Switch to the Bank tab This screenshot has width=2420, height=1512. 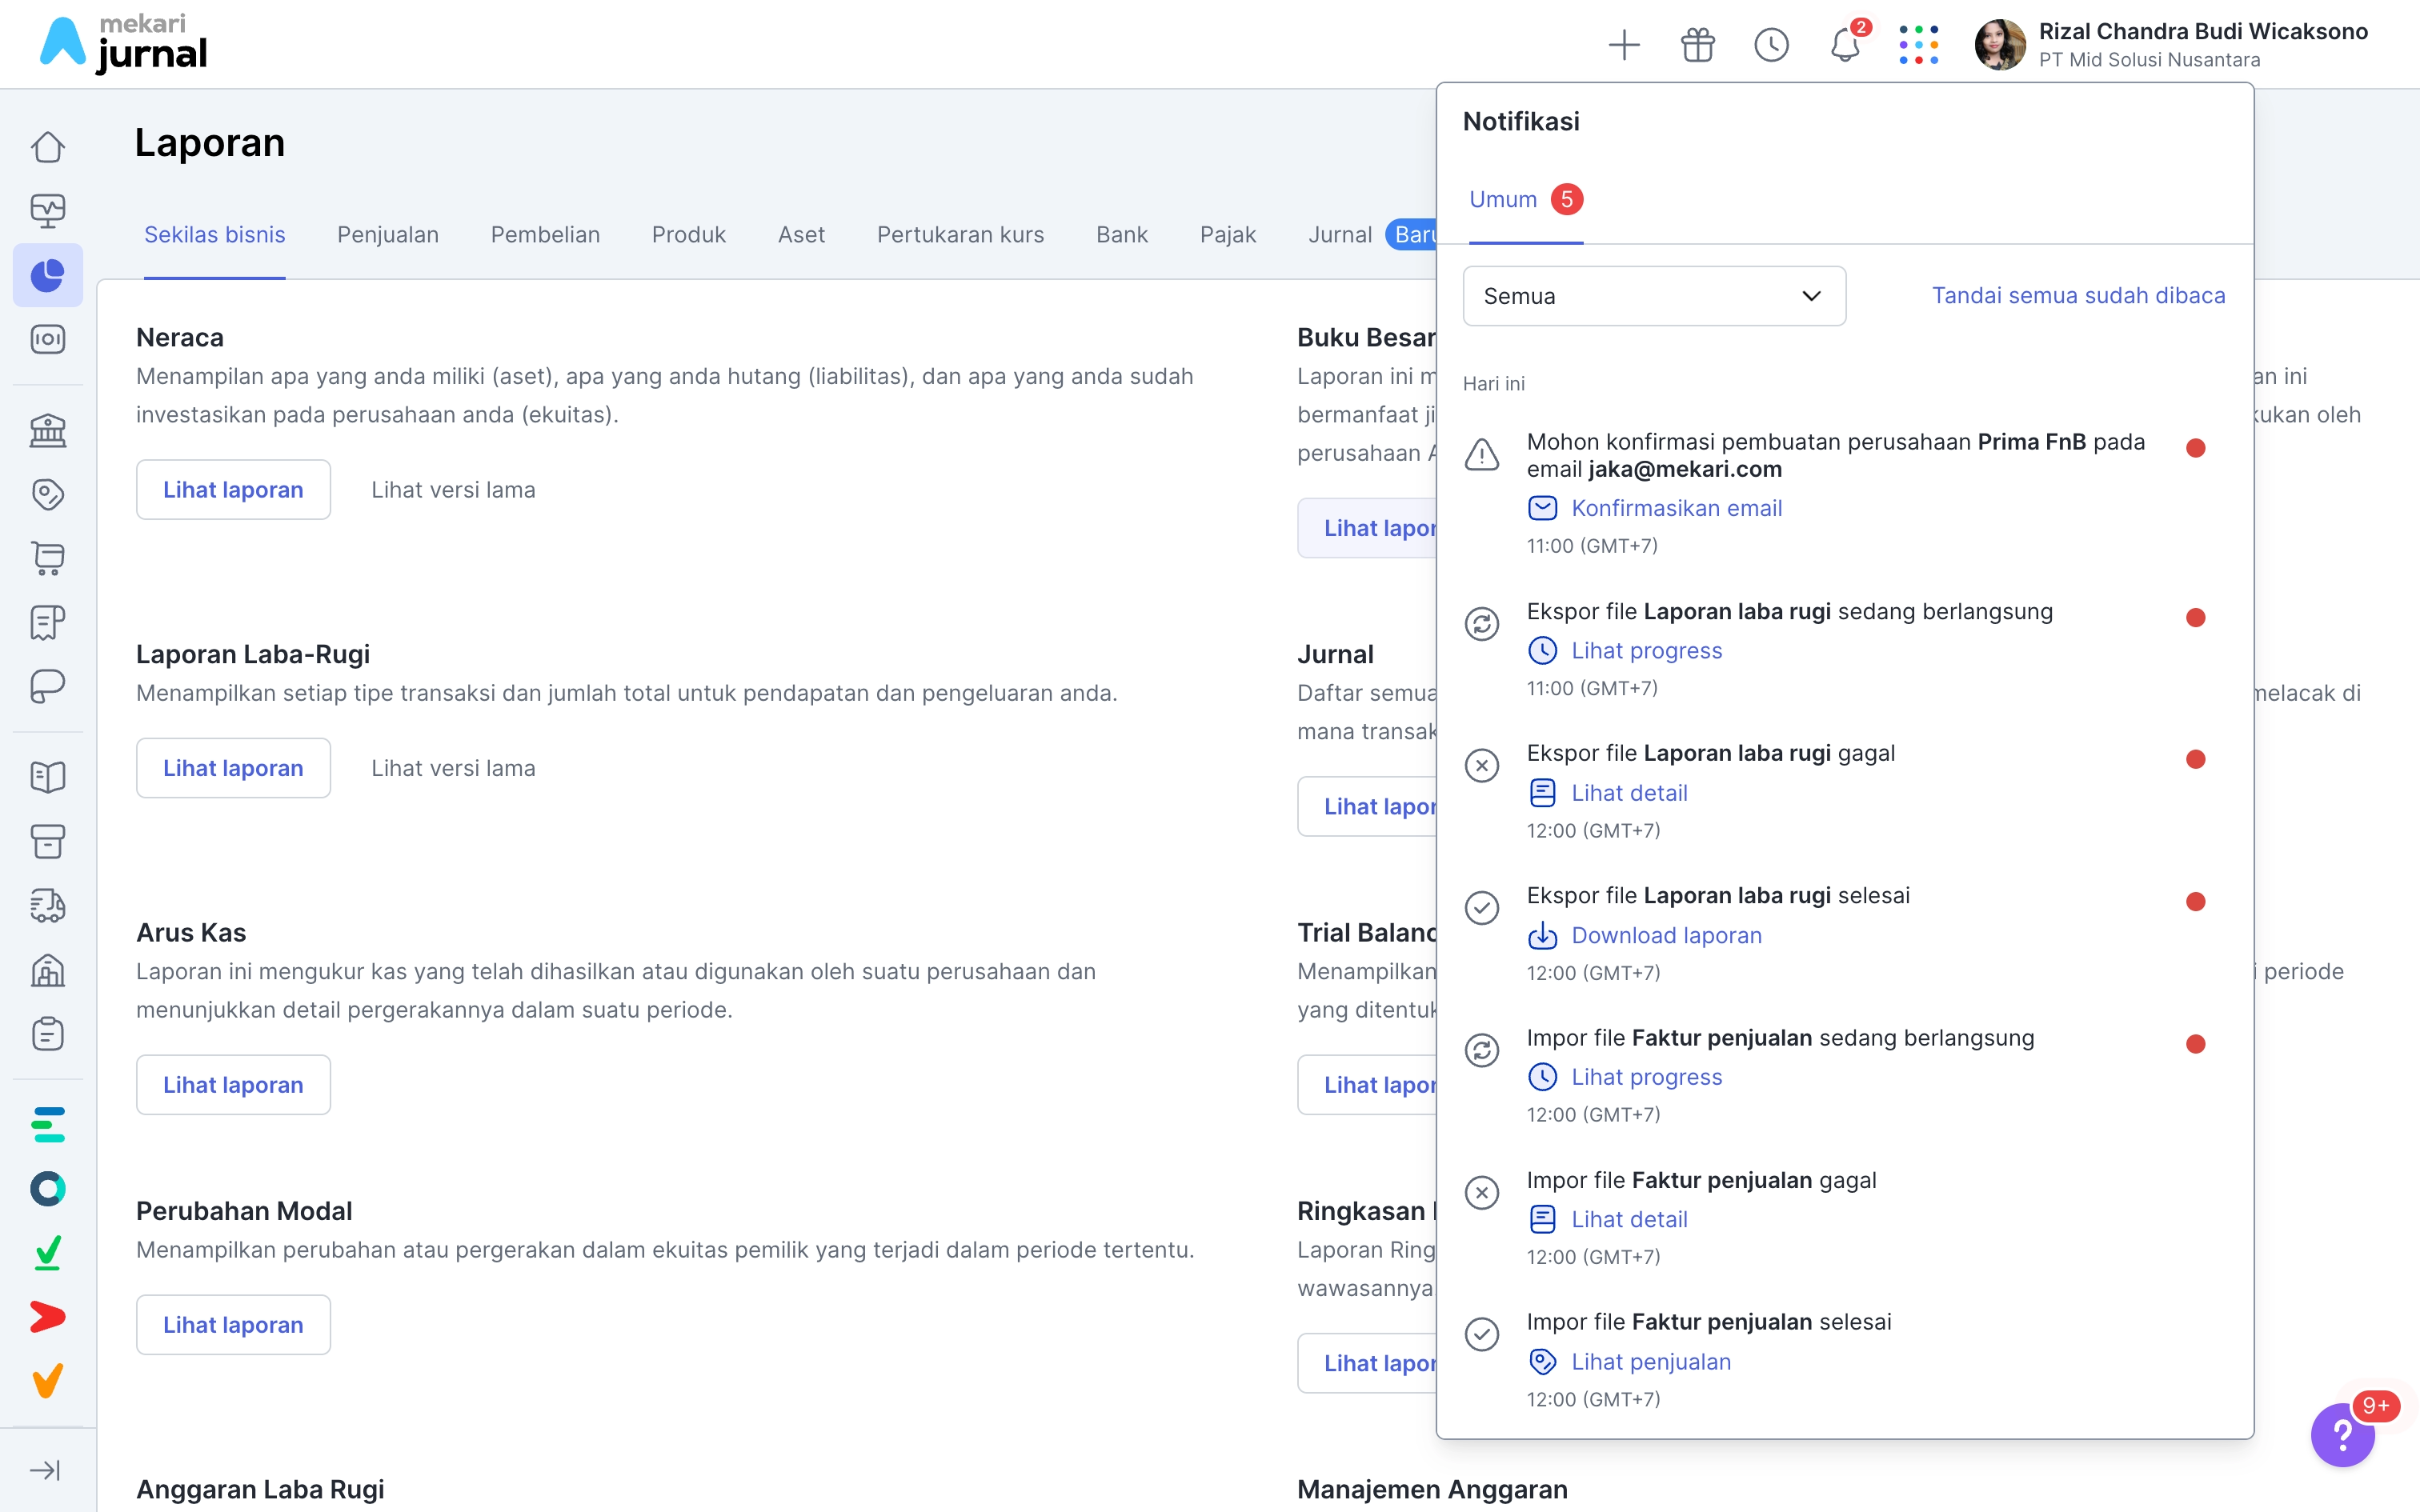tap(1122, 234)
